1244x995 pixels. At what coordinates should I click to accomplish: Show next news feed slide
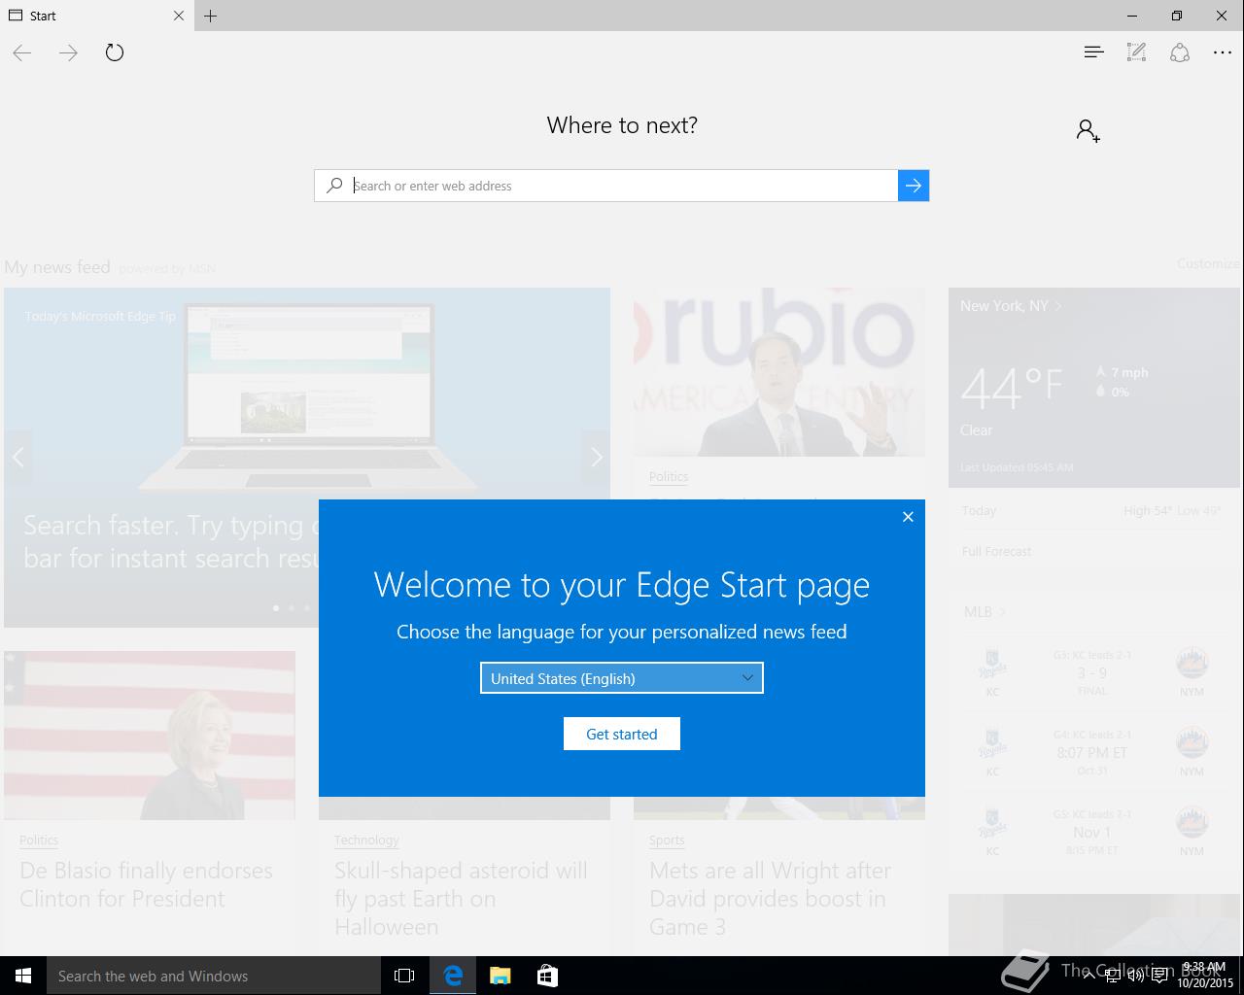point(597,457)
